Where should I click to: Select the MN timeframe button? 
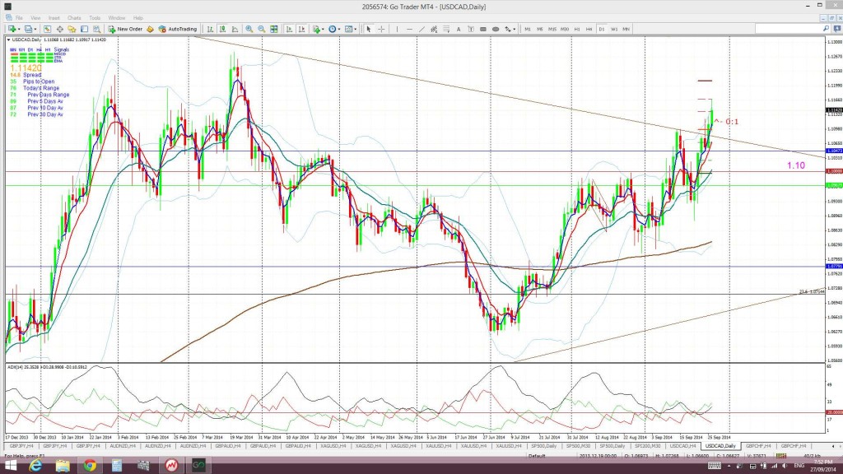pyautogui.click(x=626, y=29)
